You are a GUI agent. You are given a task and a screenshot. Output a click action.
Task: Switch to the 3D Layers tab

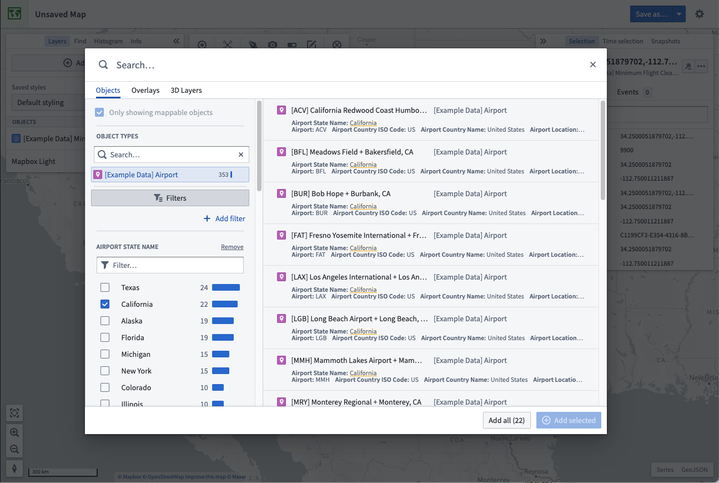pyautogui.click(x=186, y=90)
